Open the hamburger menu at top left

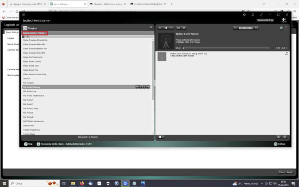[x=24, y=15]
